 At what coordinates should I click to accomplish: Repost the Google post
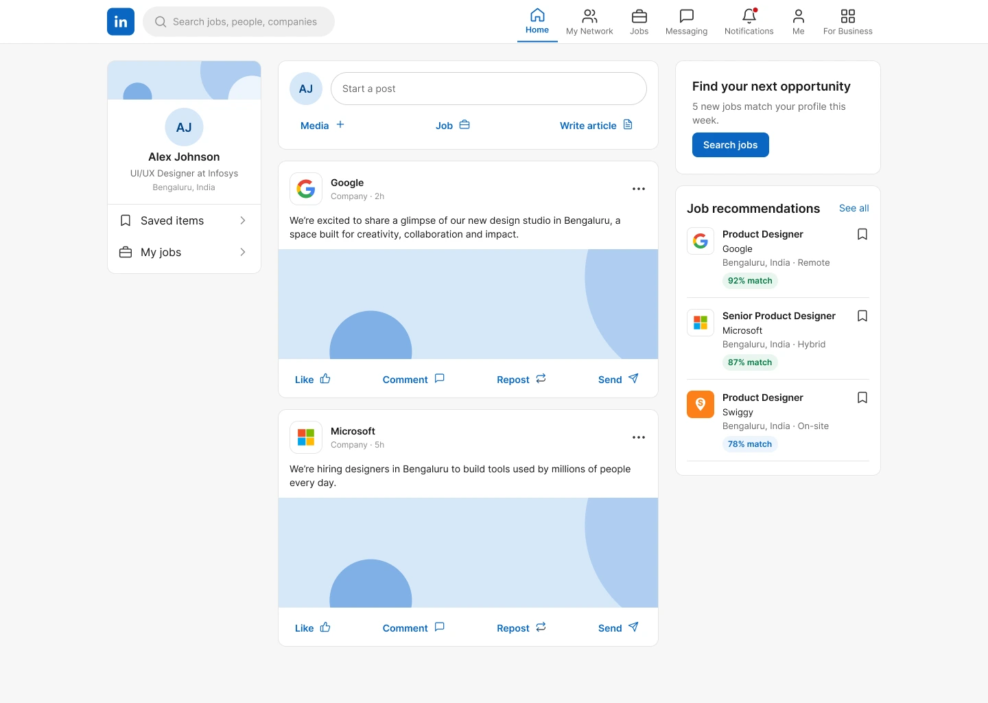tap(521, 379)
